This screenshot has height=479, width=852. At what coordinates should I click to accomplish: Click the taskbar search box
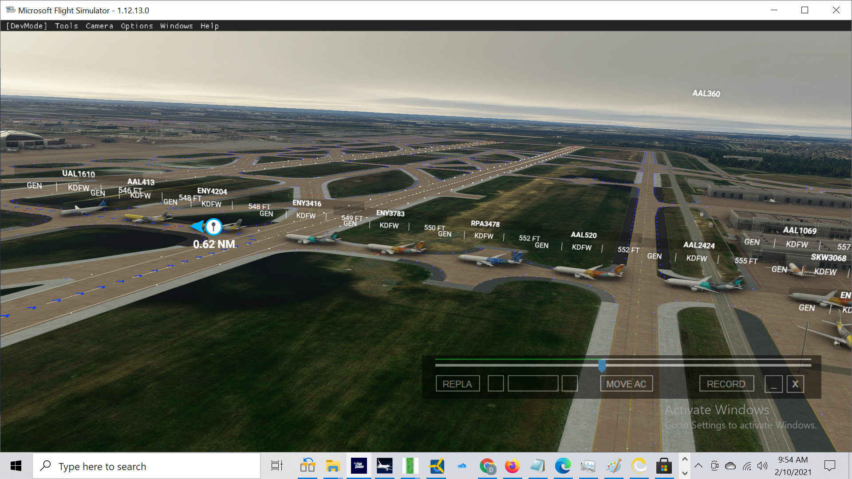coord(146,466)
